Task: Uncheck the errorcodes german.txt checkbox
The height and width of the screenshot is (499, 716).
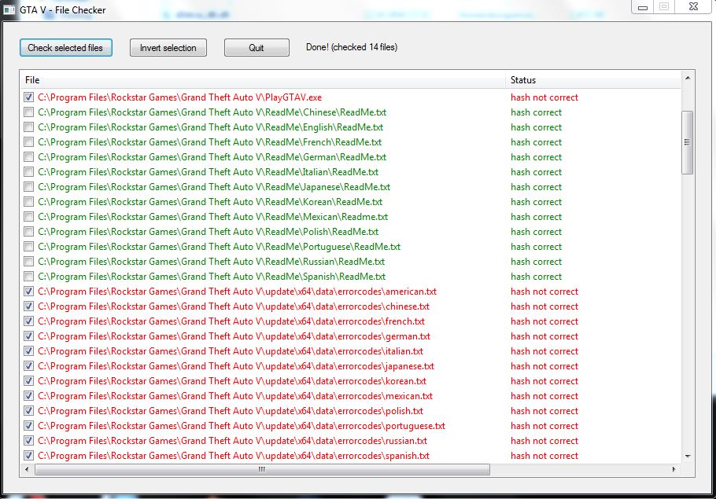Action: 29,336
